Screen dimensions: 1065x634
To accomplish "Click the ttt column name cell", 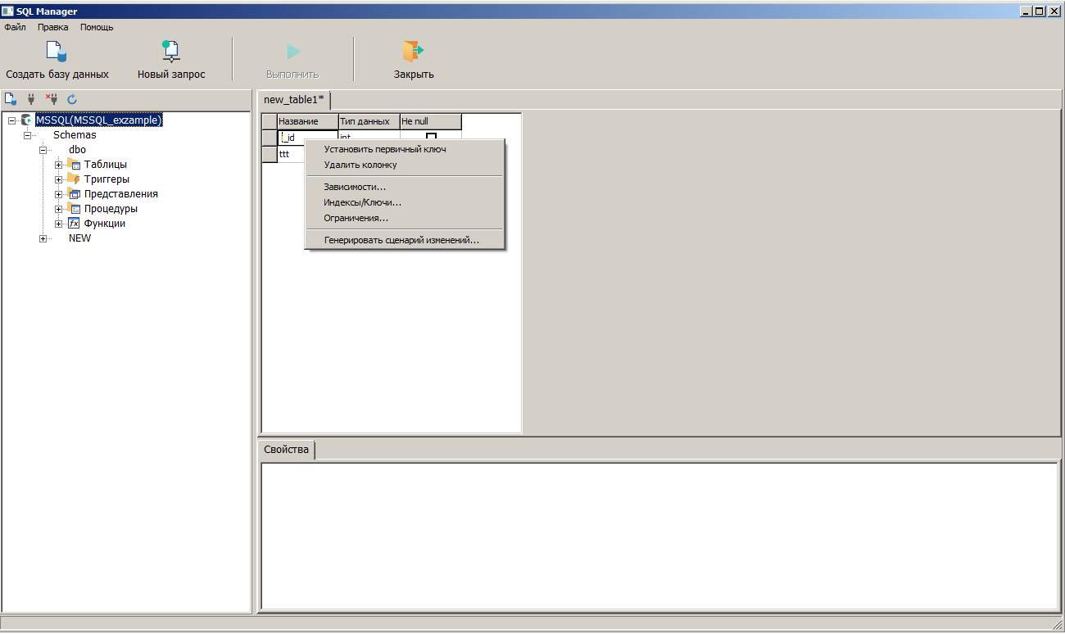I will [x=307, y=154].
